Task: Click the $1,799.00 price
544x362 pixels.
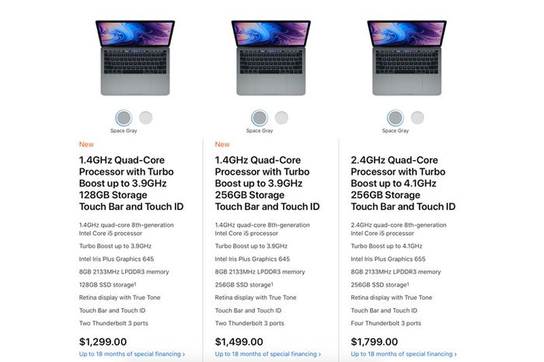Action: tap(376, 341)
